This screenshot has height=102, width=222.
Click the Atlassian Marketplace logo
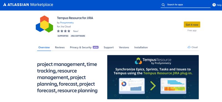point(28,5)
